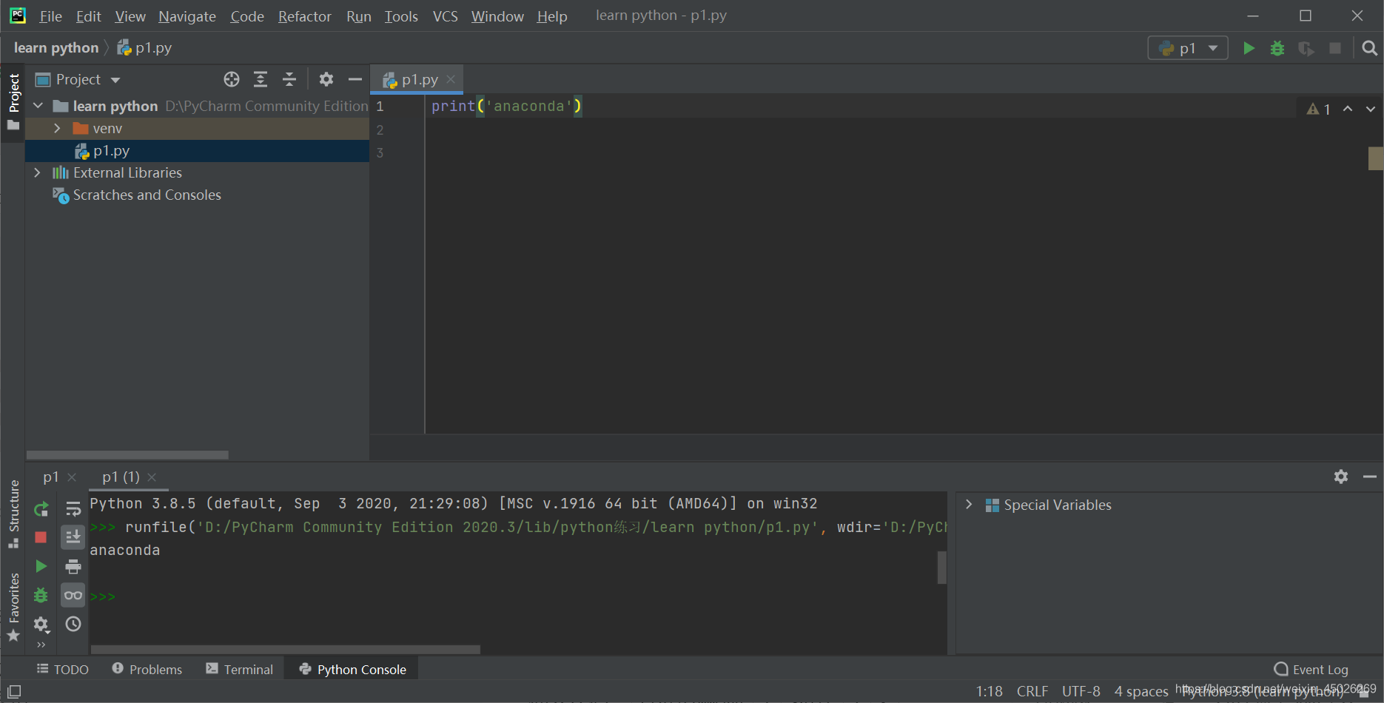
Task: Rerun the Python console
Action: [41, 509]
